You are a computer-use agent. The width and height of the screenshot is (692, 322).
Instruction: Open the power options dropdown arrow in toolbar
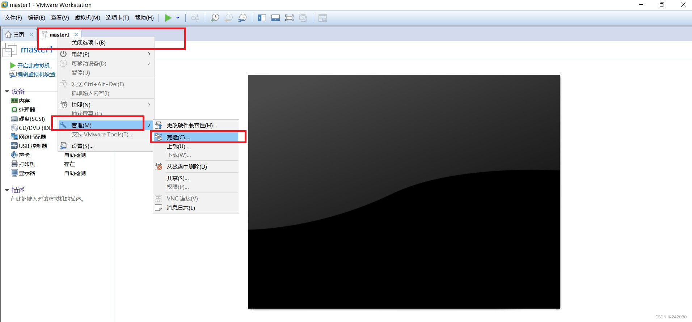pyautogui.click(x=178, y=18)
